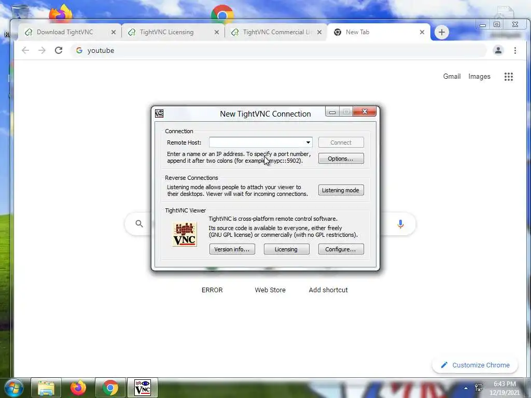Go forward in Chrome
This screenshot has height=398, width=531.
pos(41,50)
